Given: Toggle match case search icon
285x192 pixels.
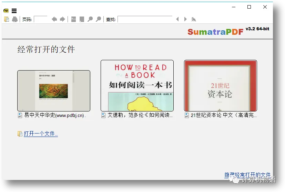Looking at the screenshot, I should tap(194, 19).
